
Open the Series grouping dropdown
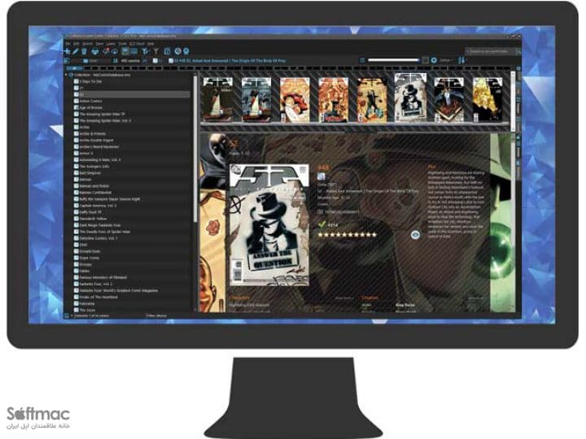(96, 61)
